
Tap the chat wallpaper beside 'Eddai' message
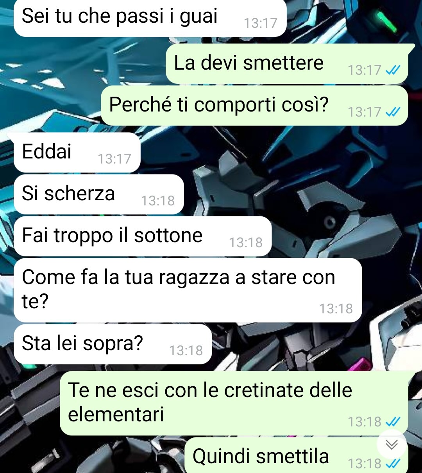[x=274, y=153]
